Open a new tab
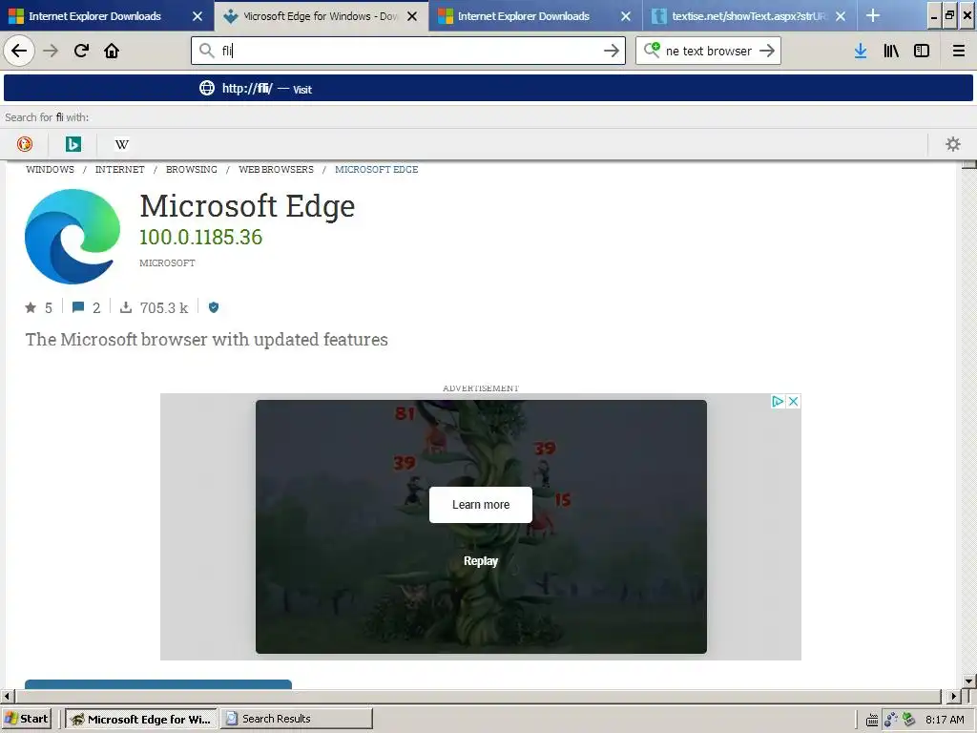 873,15
